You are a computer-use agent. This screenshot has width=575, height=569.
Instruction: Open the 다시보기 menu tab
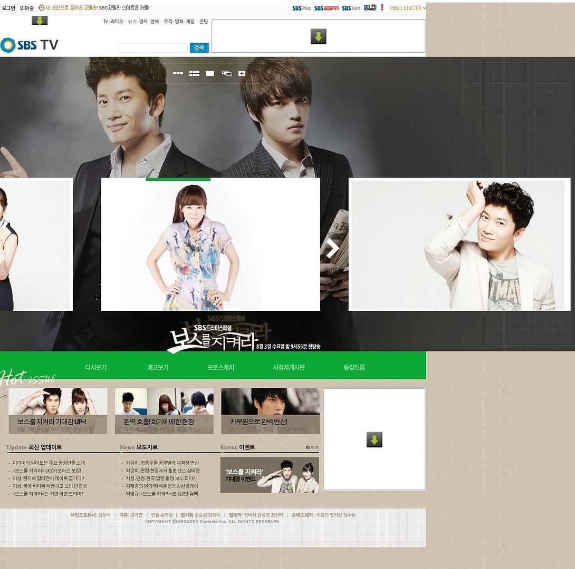(96, 367)
